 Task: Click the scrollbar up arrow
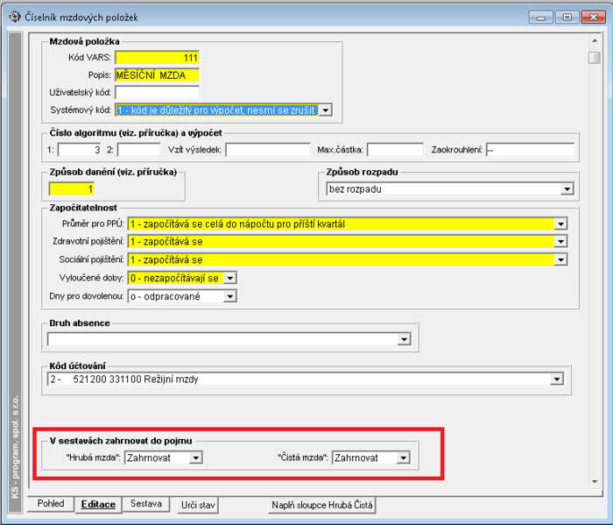[595, 40]
